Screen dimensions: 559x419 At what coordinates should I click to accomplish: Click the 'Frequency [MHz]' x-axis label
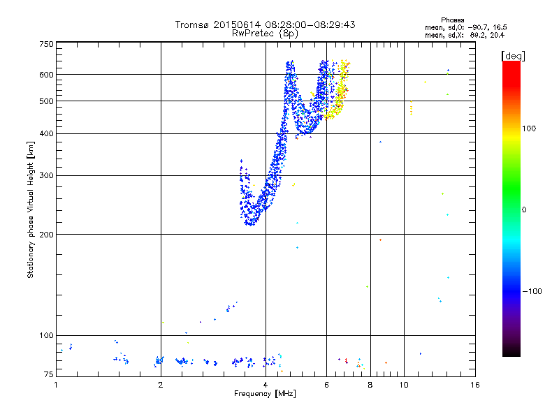point(265,394)
